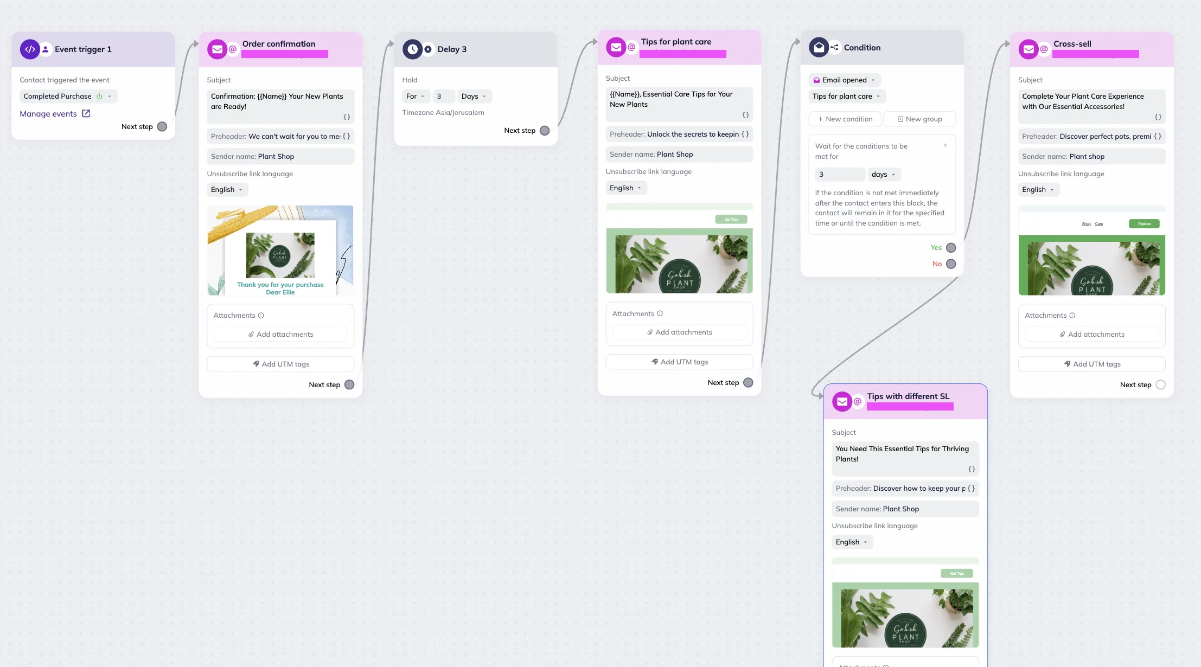Insert variable in Tips with different SL preheader braces
1201x667 pixels.
[x=971, y=488]
